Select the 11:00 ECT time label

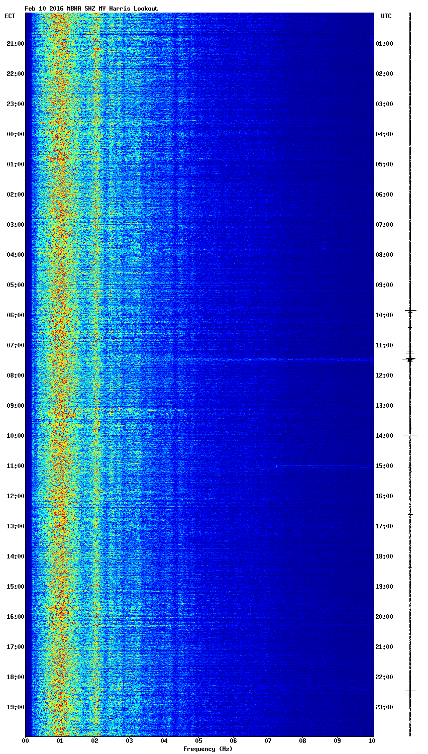click(x=15, y=466)
